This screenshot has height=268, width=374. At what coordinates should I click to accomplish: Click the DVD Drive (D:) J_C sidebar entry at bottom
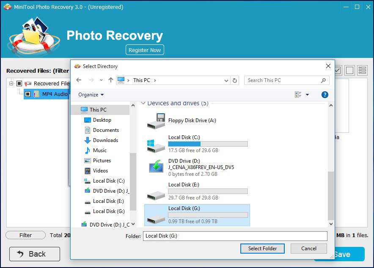pyautogui.click(x=106, y=224)
